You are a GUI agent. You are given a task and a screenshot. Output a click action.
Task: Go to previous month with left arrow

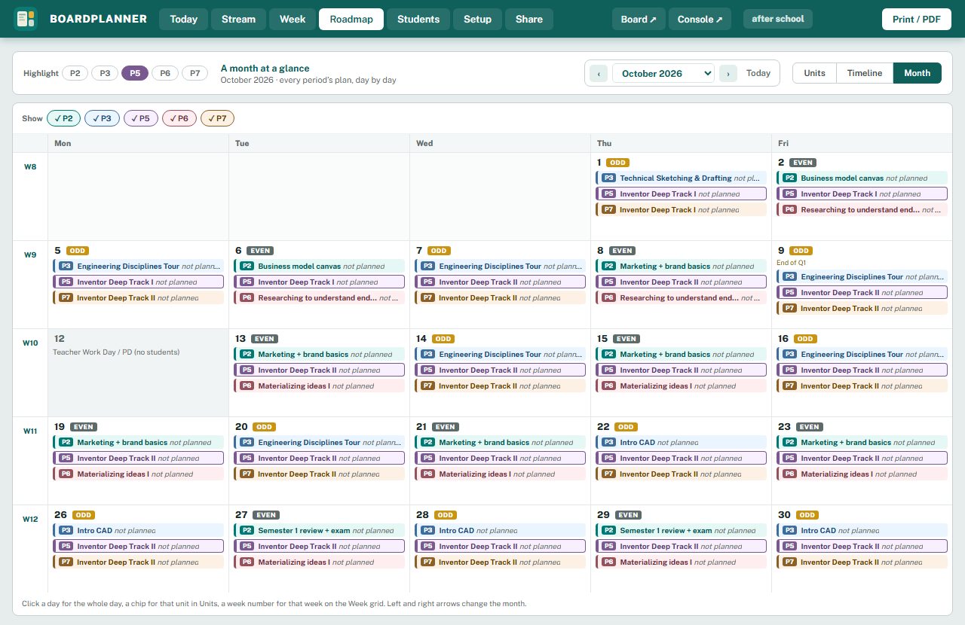click(598, 73)
